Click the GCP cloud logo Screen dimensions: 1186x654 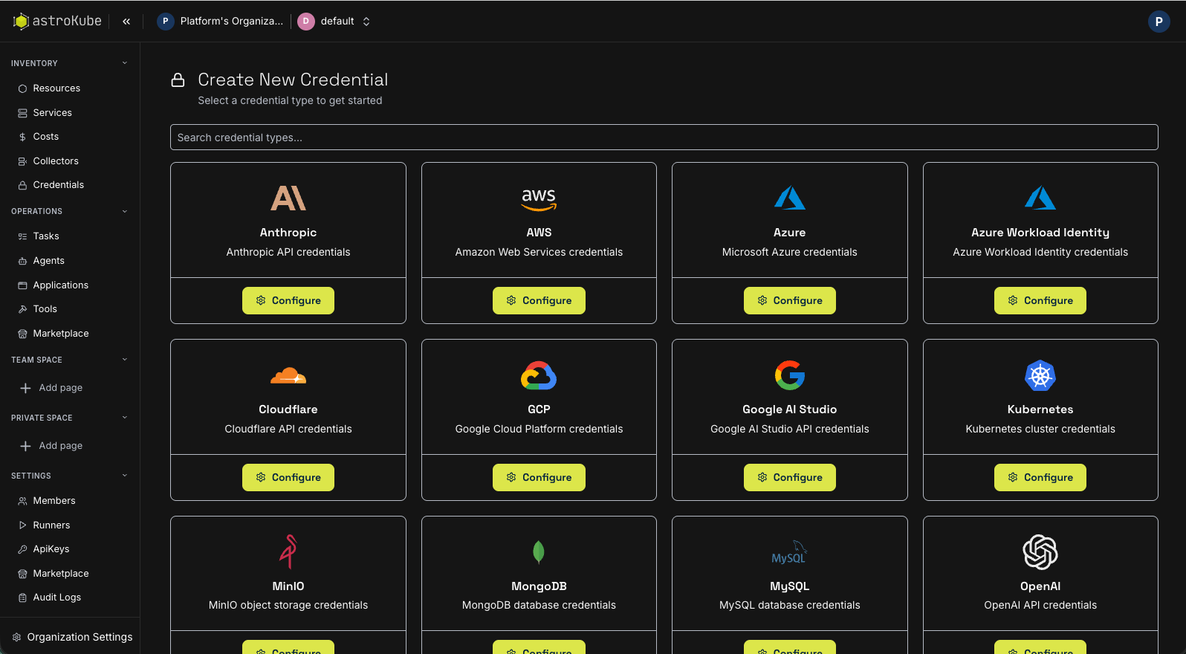[x=539, y=375]
